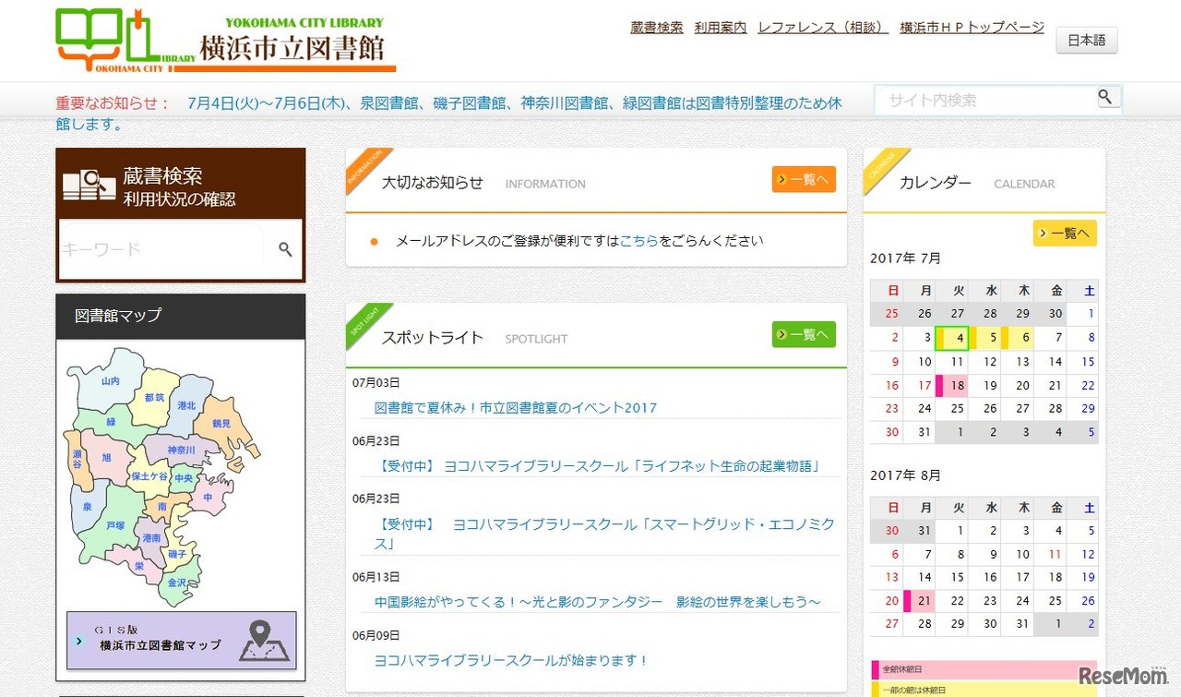Click the yellow 一覧へ calendar button
This screenshot has height=697, width=1181.
click(1064, 234)
